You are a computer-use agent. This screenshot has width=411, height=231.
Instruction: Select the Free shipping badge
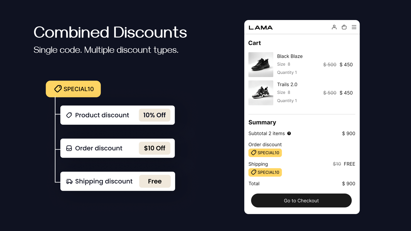click(x=155, y=181)
